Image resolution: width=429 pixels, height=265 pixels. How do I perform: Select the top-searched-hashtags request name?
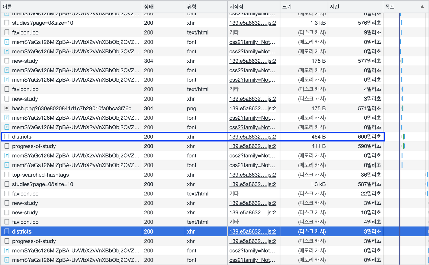tap(41, 175)
